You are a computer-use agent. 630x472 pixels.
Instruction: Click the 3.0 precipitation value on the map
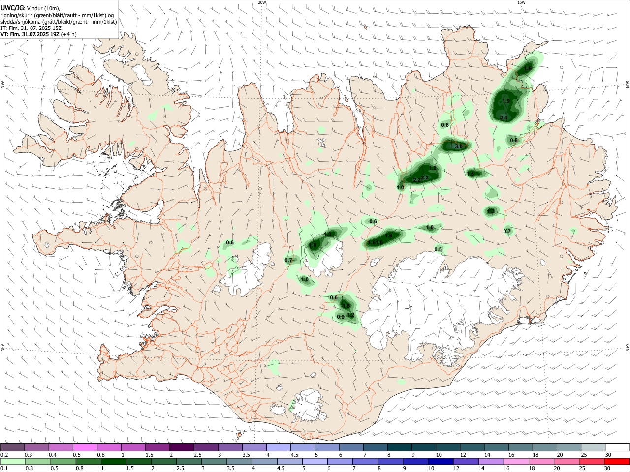point(458,147)
